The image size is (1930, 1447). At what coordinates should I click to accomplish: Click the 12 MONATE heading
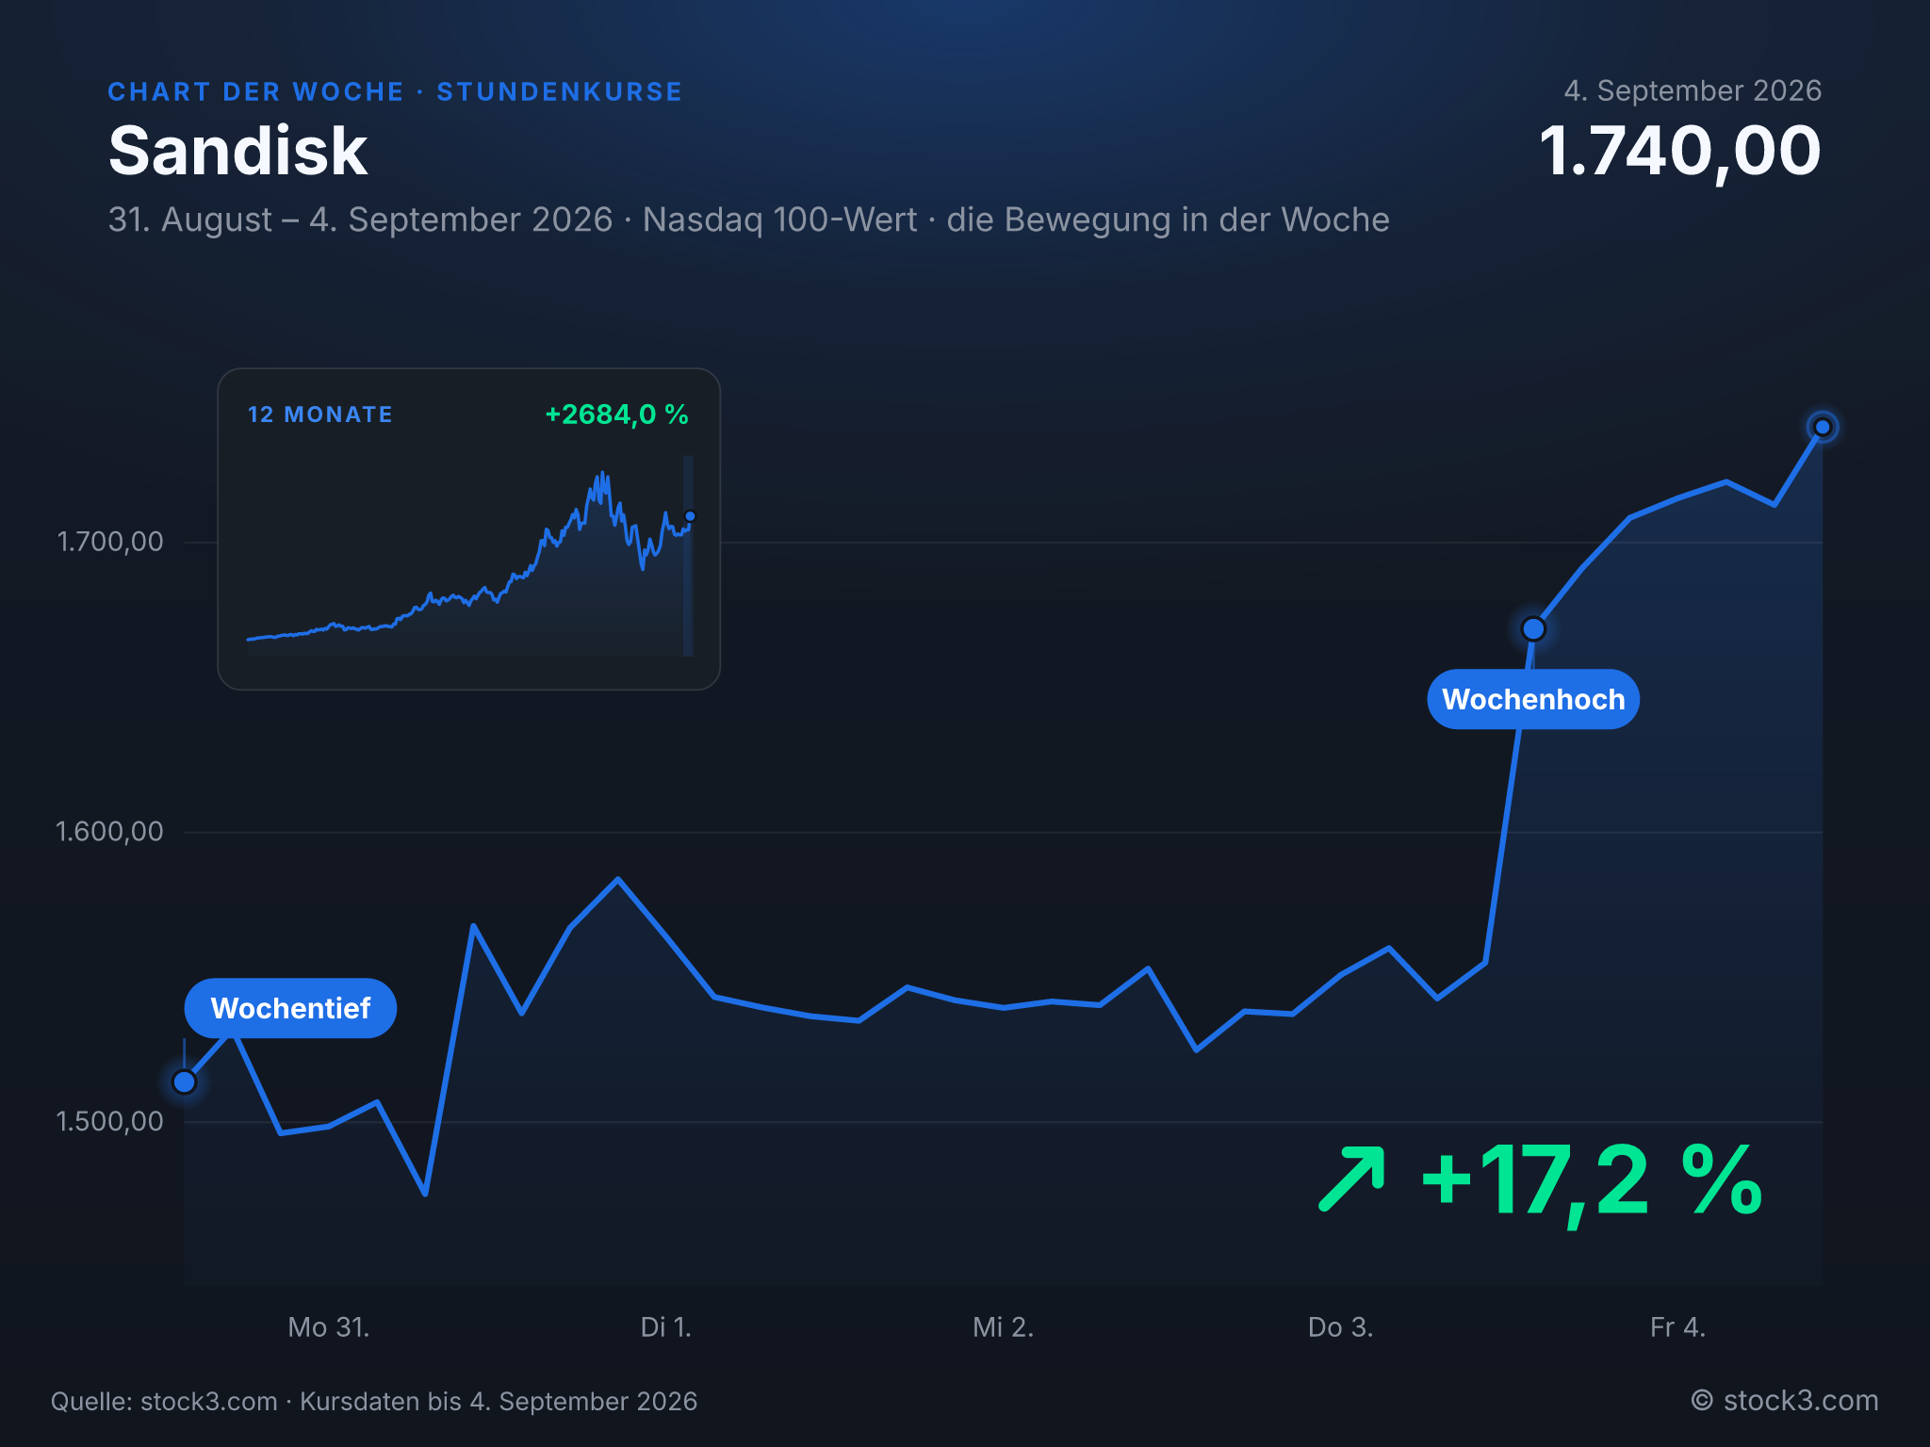319,415
